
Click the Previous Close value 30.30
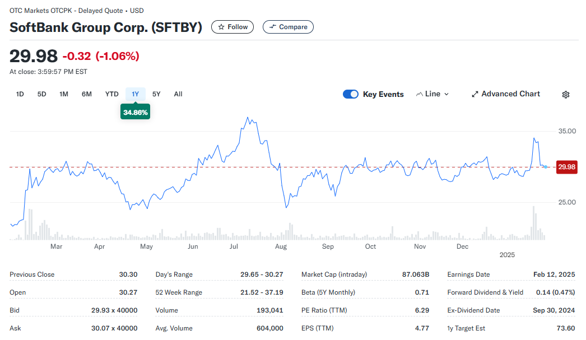click(128, 274)
